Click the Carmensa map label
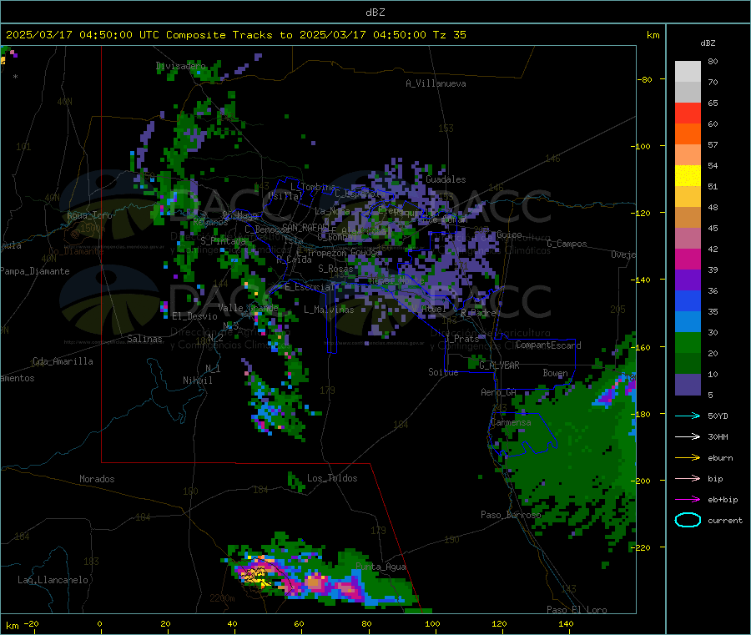 (x=511, y=423)
